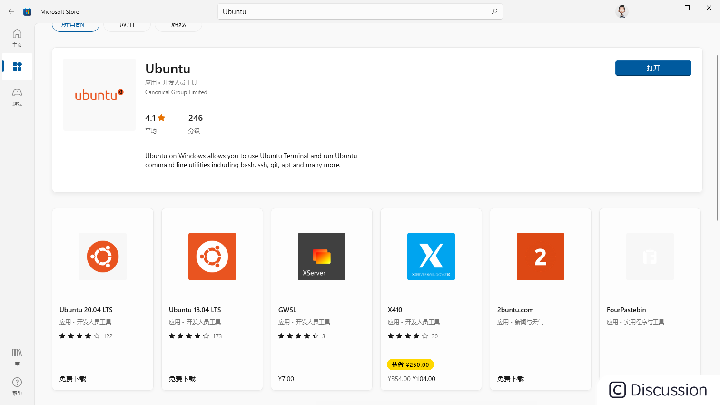Click the X410 ¥104.00 price
This screenshot has width=720, height=405.
424,379
